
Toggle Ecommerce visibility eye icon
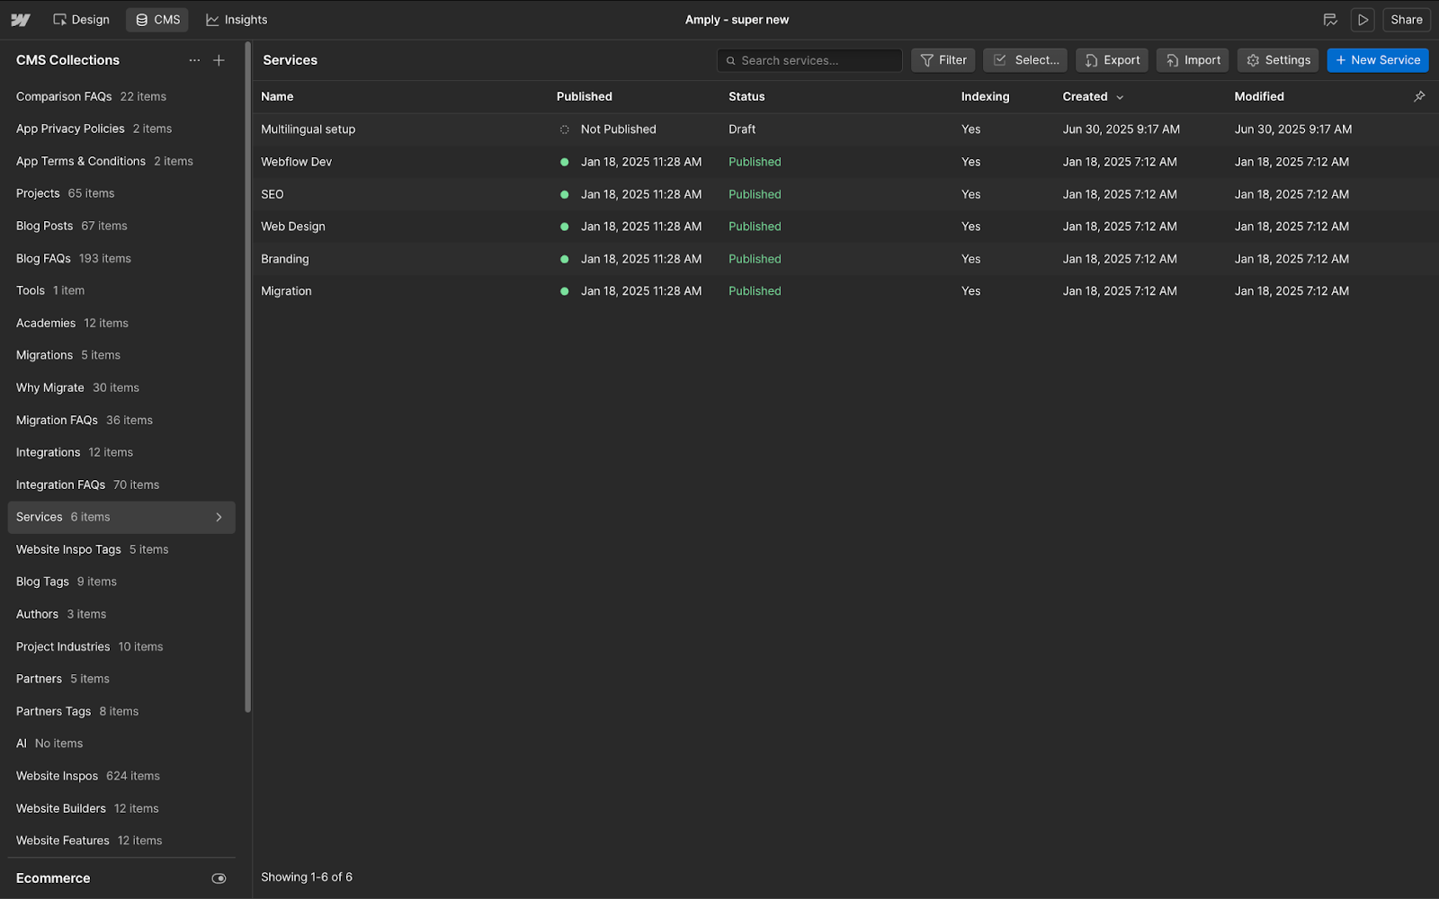(219, 878)
